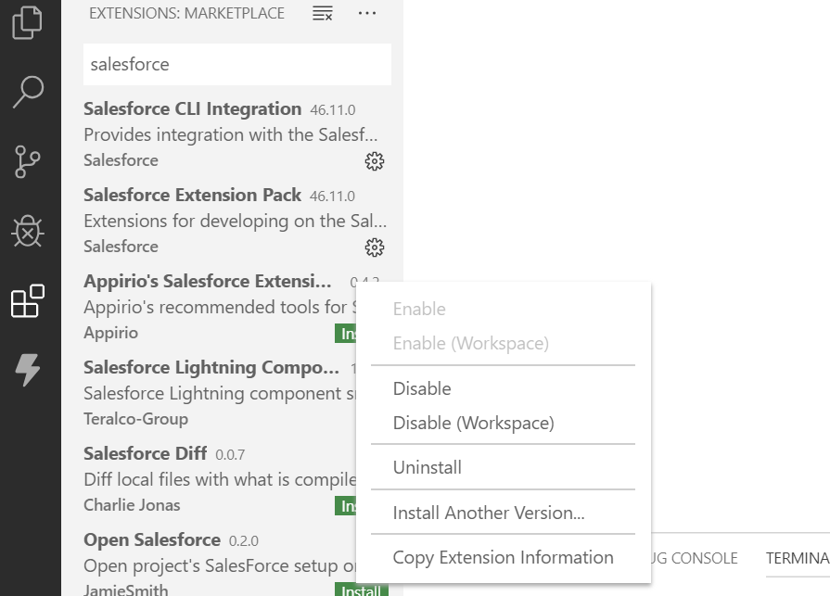Select Copy Extension Information
The height and width of the screenshot is (596, 830).
coord(503,557)
